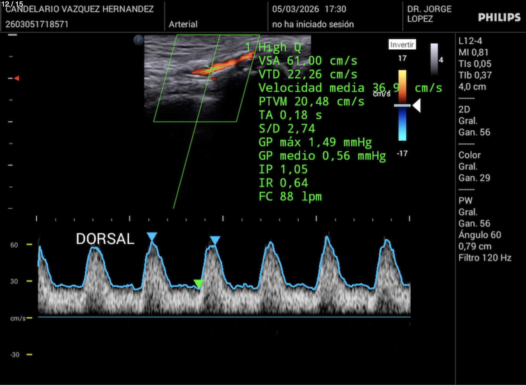526x385 pixels.
Task: Select the second blue peak marker
Action: pyautogui.click(x=215, y=240)
